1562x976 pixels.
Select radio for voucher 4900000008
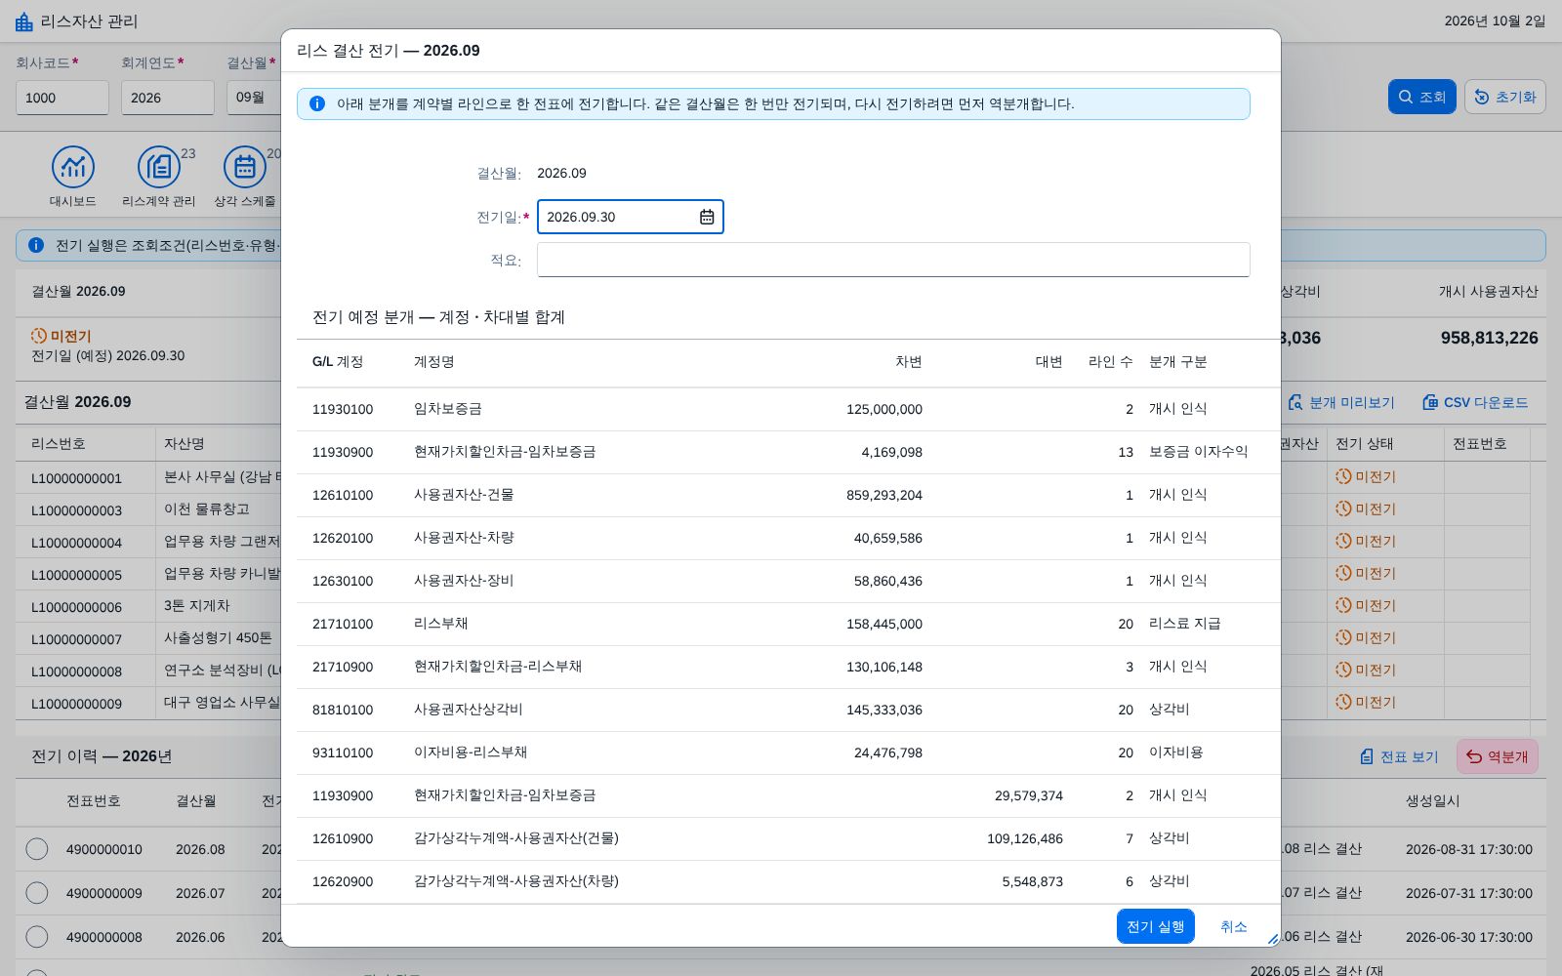coord(37,937)
